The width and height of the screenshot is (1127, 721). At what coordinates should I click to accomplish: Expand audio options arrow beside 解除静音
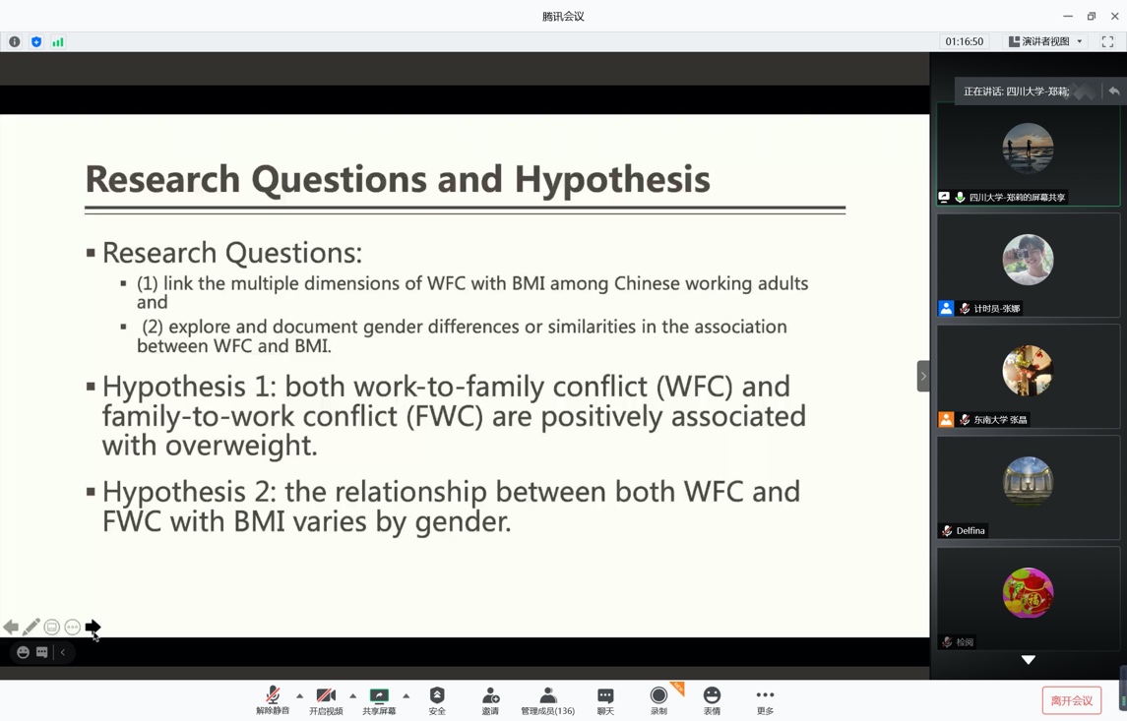[x=300, y=695]
